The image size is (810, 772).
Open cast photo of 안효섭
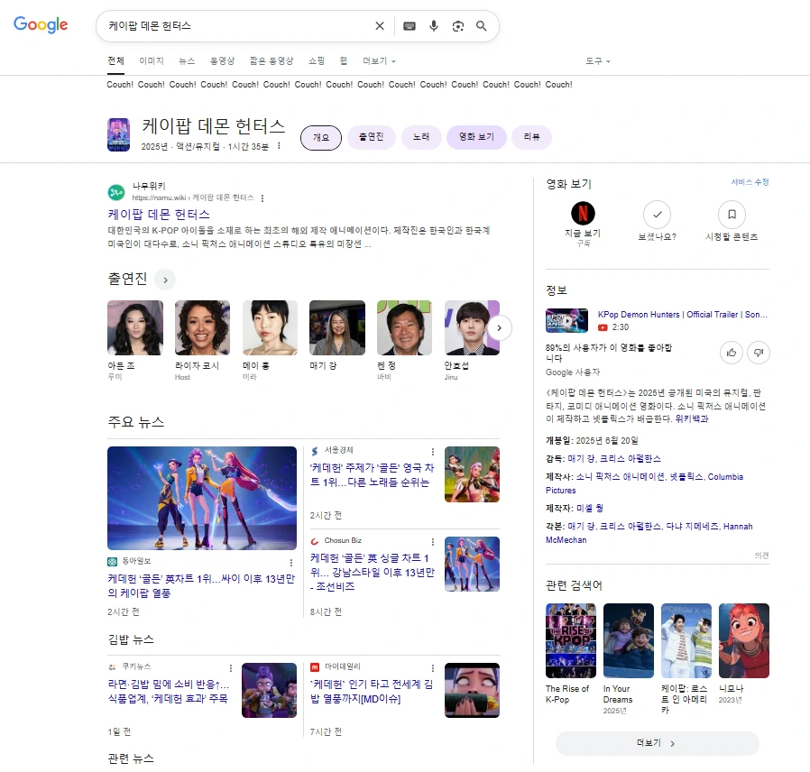click(x=472, y=328)
